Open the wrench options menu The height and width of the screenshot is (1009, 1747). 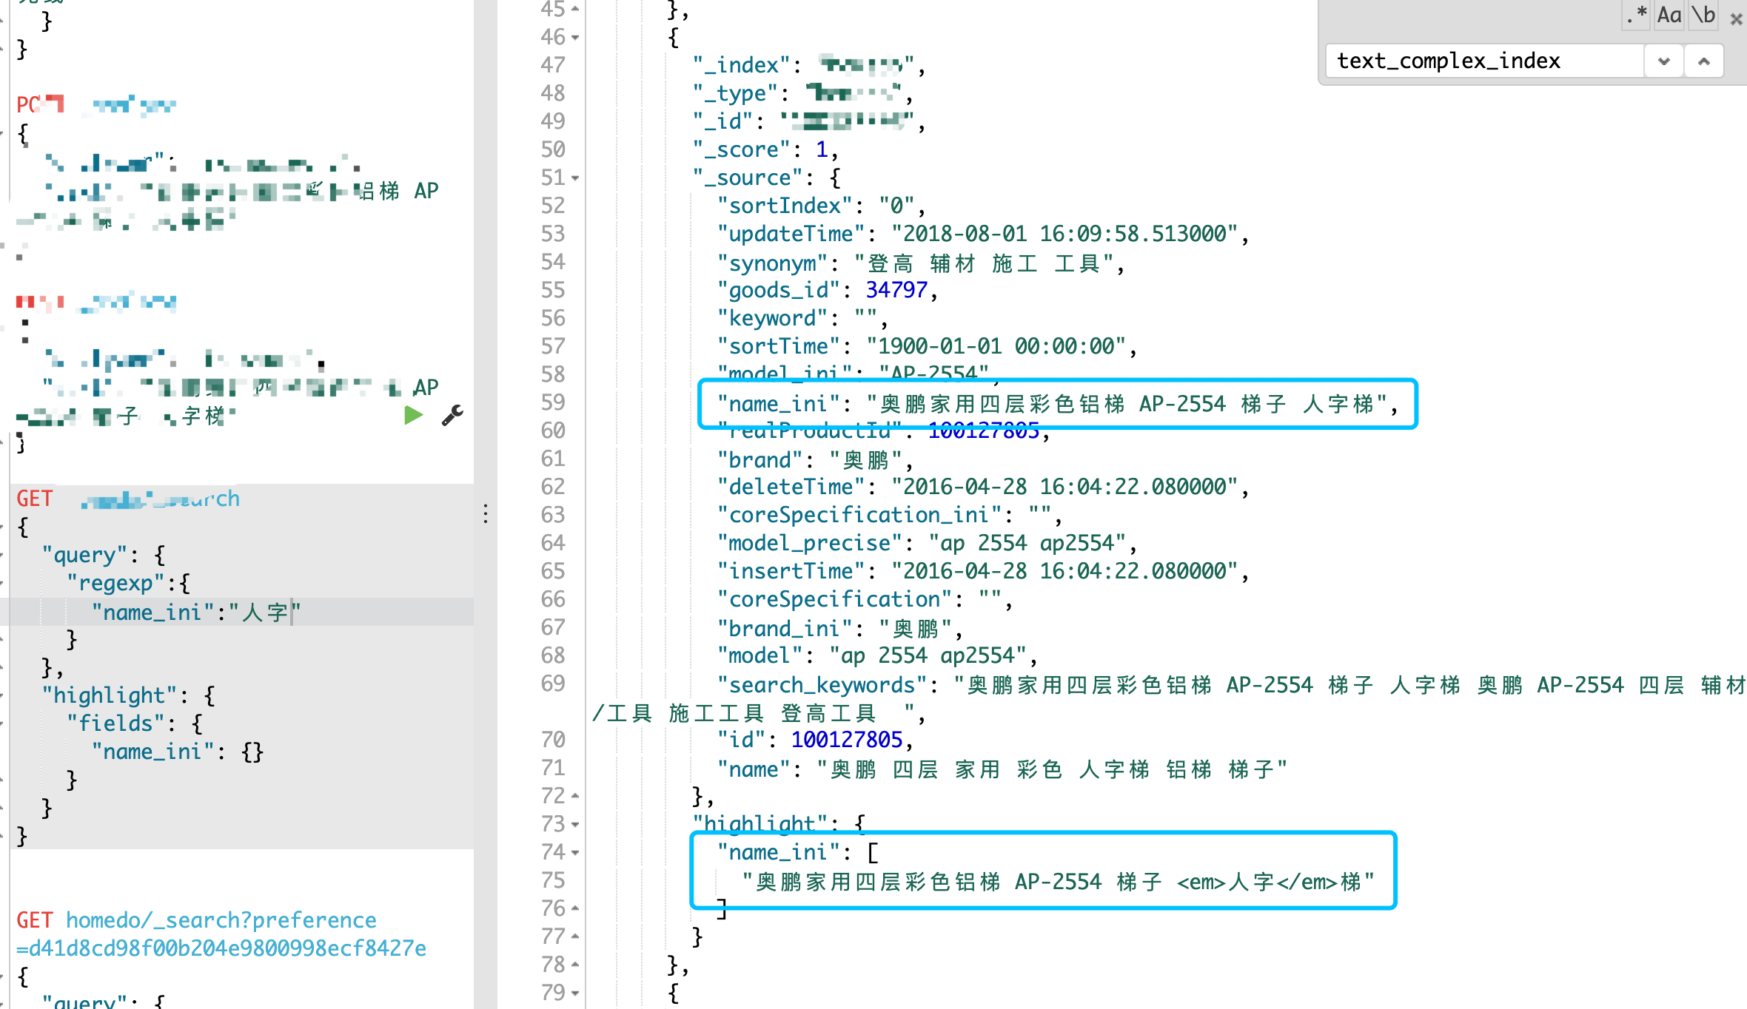coord(452,416)
